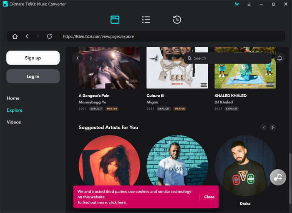
Task: Show next suggested artists with right arrow
Action: point(273,128)
